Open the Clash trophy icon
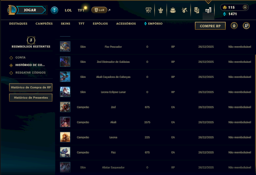Screen dimensions: 256x175 pyautogui.click(x=148, y=10)
